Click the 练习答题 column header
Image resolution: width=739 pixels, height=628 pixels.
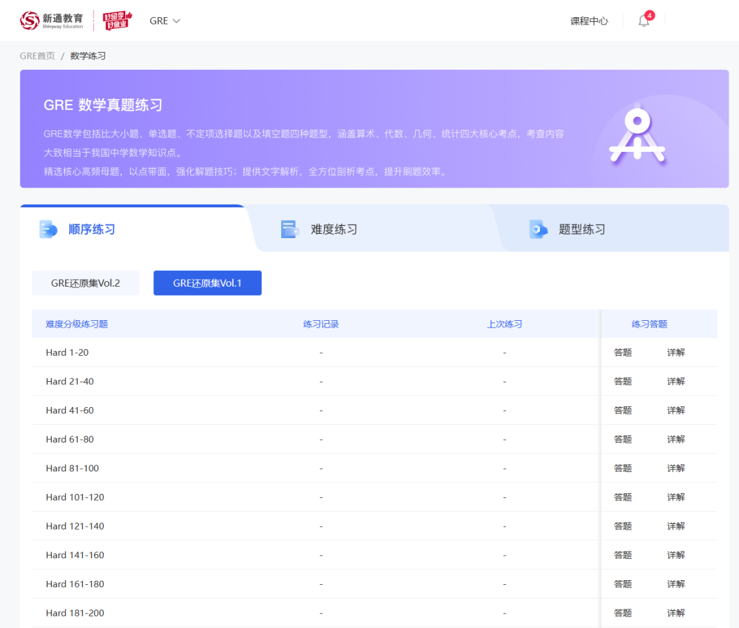(x=649, y=324)
